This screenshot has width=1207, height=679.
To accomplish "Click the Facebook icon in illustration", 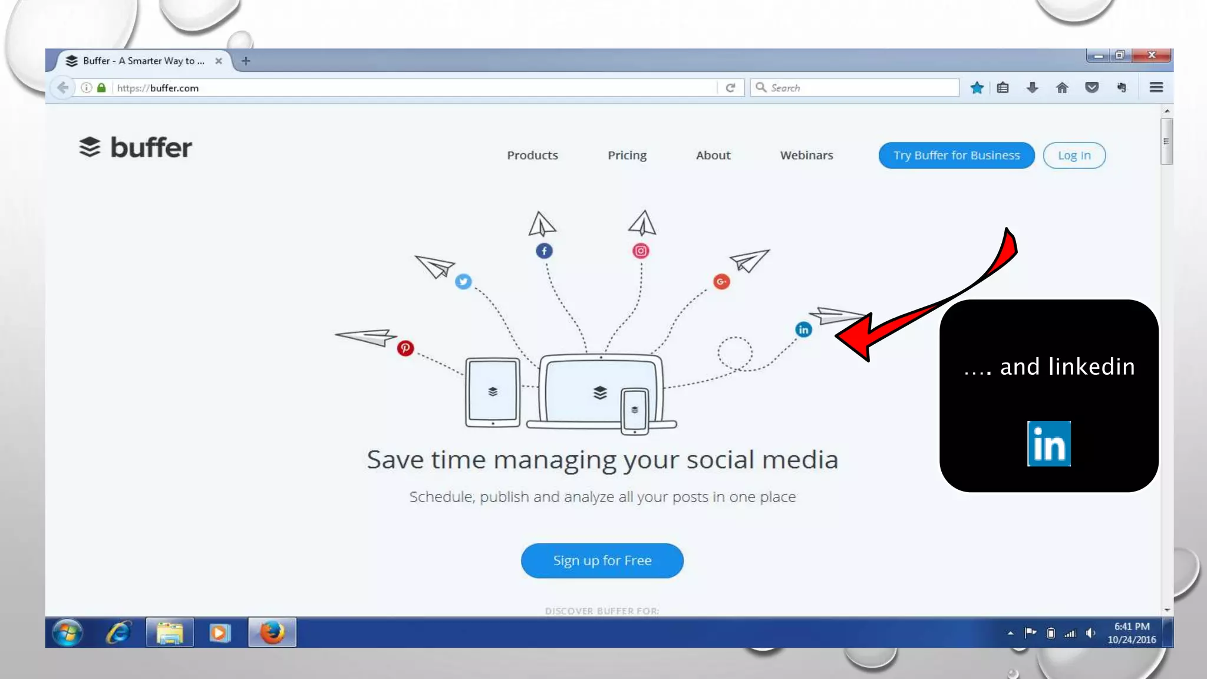I will click(x=544, y=251).
